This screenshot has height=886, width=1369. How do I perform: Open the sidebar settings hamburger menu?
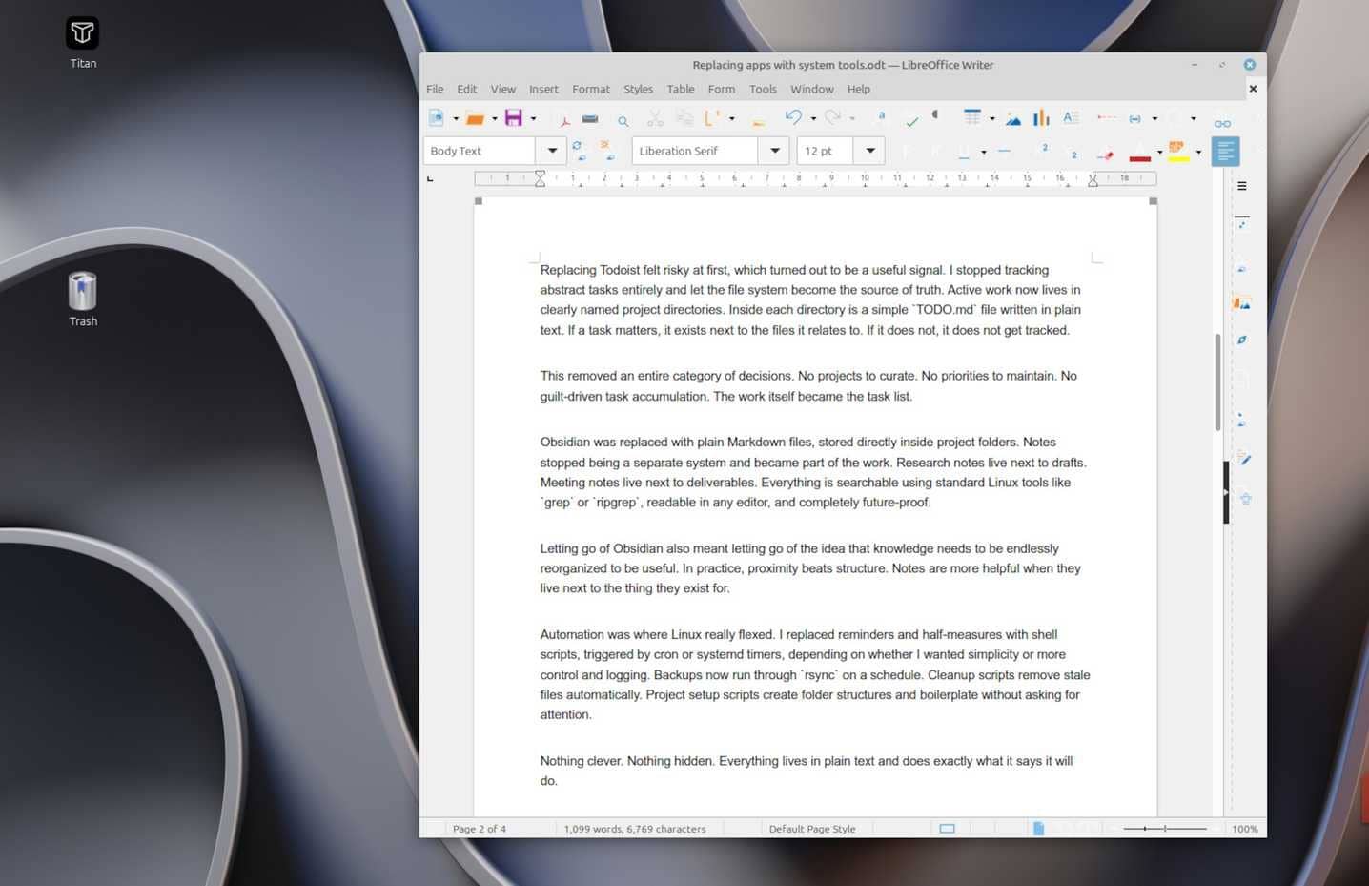[x=1242, y=186]
